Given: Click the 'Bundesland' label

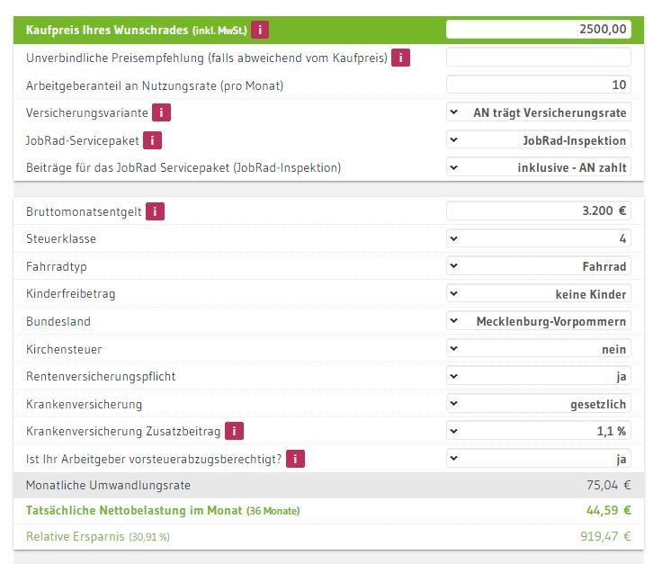Looking at the screenshot, I should click(58, 322).
